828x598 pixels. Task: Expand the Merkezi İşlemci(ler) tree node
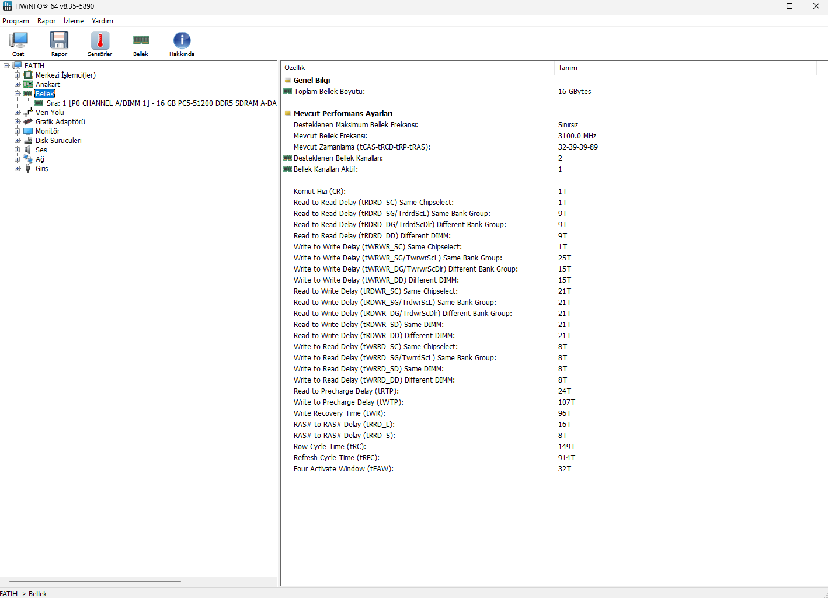(17, 75)
